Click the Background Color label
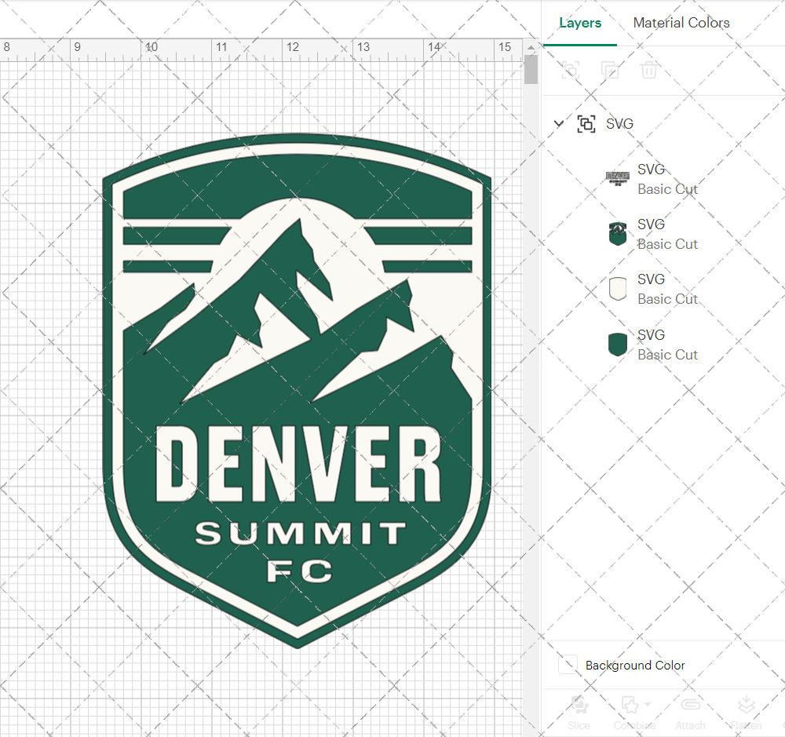The width and height of the screenshot is (785, 737). click(x=635, y=666)
